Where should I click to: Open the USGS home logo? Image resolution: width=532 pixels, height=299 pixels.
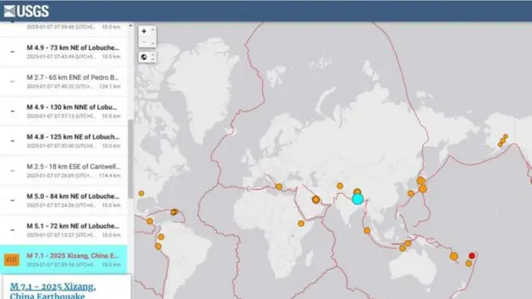pyautogui.click(x=26, y=11)
